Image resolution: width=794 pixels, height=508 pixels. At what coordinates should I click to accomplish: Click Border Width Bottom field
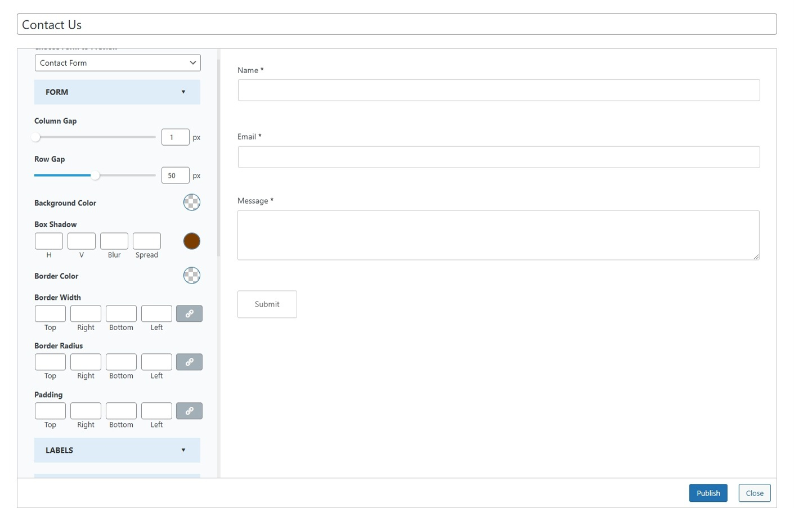(x=121, y=314)
